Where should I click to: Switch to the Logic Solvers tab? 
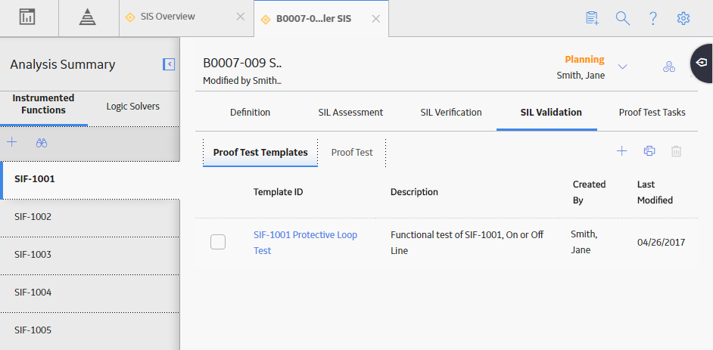(132, 107)
